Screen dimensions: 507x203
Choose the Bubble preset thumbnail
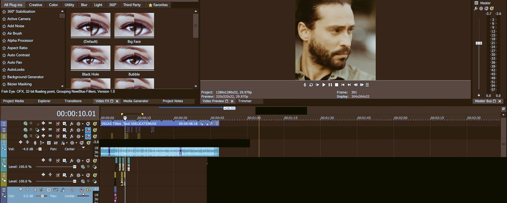[x=134, y=58]
